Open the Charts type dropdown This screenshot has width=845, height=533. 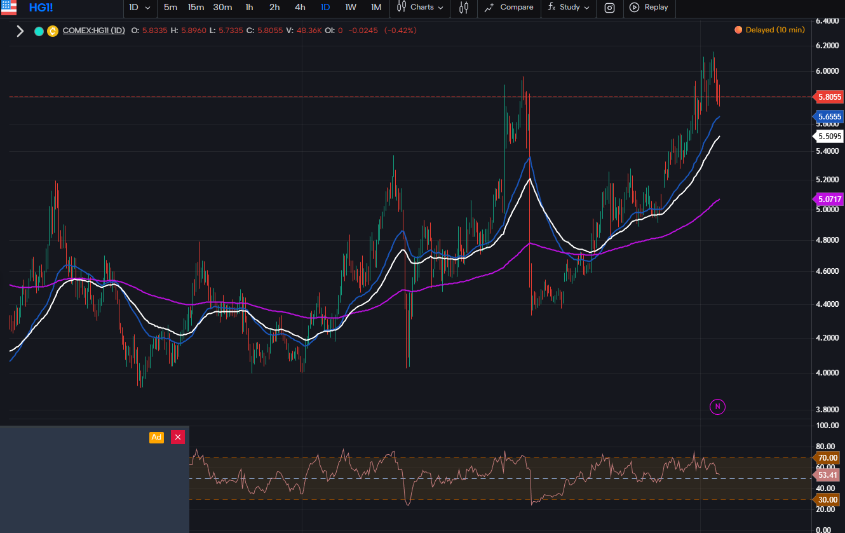[420, 8]
